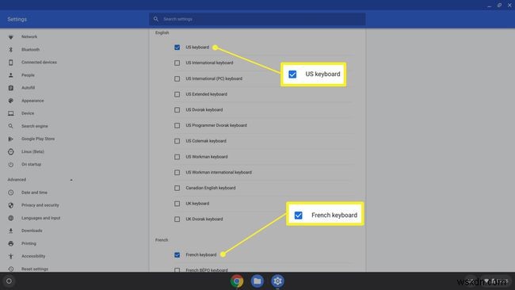Click the People person icon
Viewport: 515px width, 290px height.
click(x=11, y=75)
